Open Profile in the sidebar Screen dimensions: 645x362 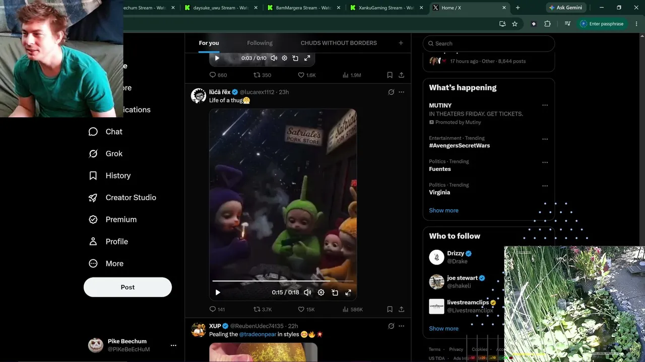[108, 241]
